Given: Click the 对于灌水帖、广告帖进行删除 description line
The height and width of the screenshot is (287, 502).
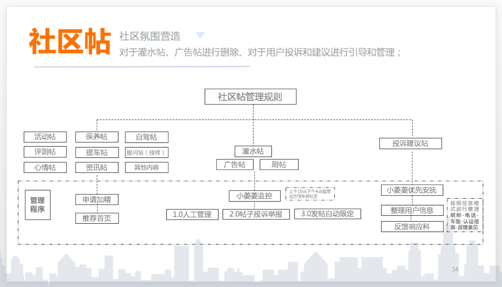Looking at the screenshot, I should pos(260,52).
